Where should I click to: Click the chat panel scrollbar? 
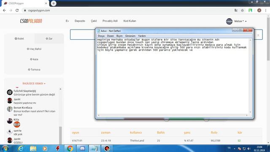(x=60, y=135)
